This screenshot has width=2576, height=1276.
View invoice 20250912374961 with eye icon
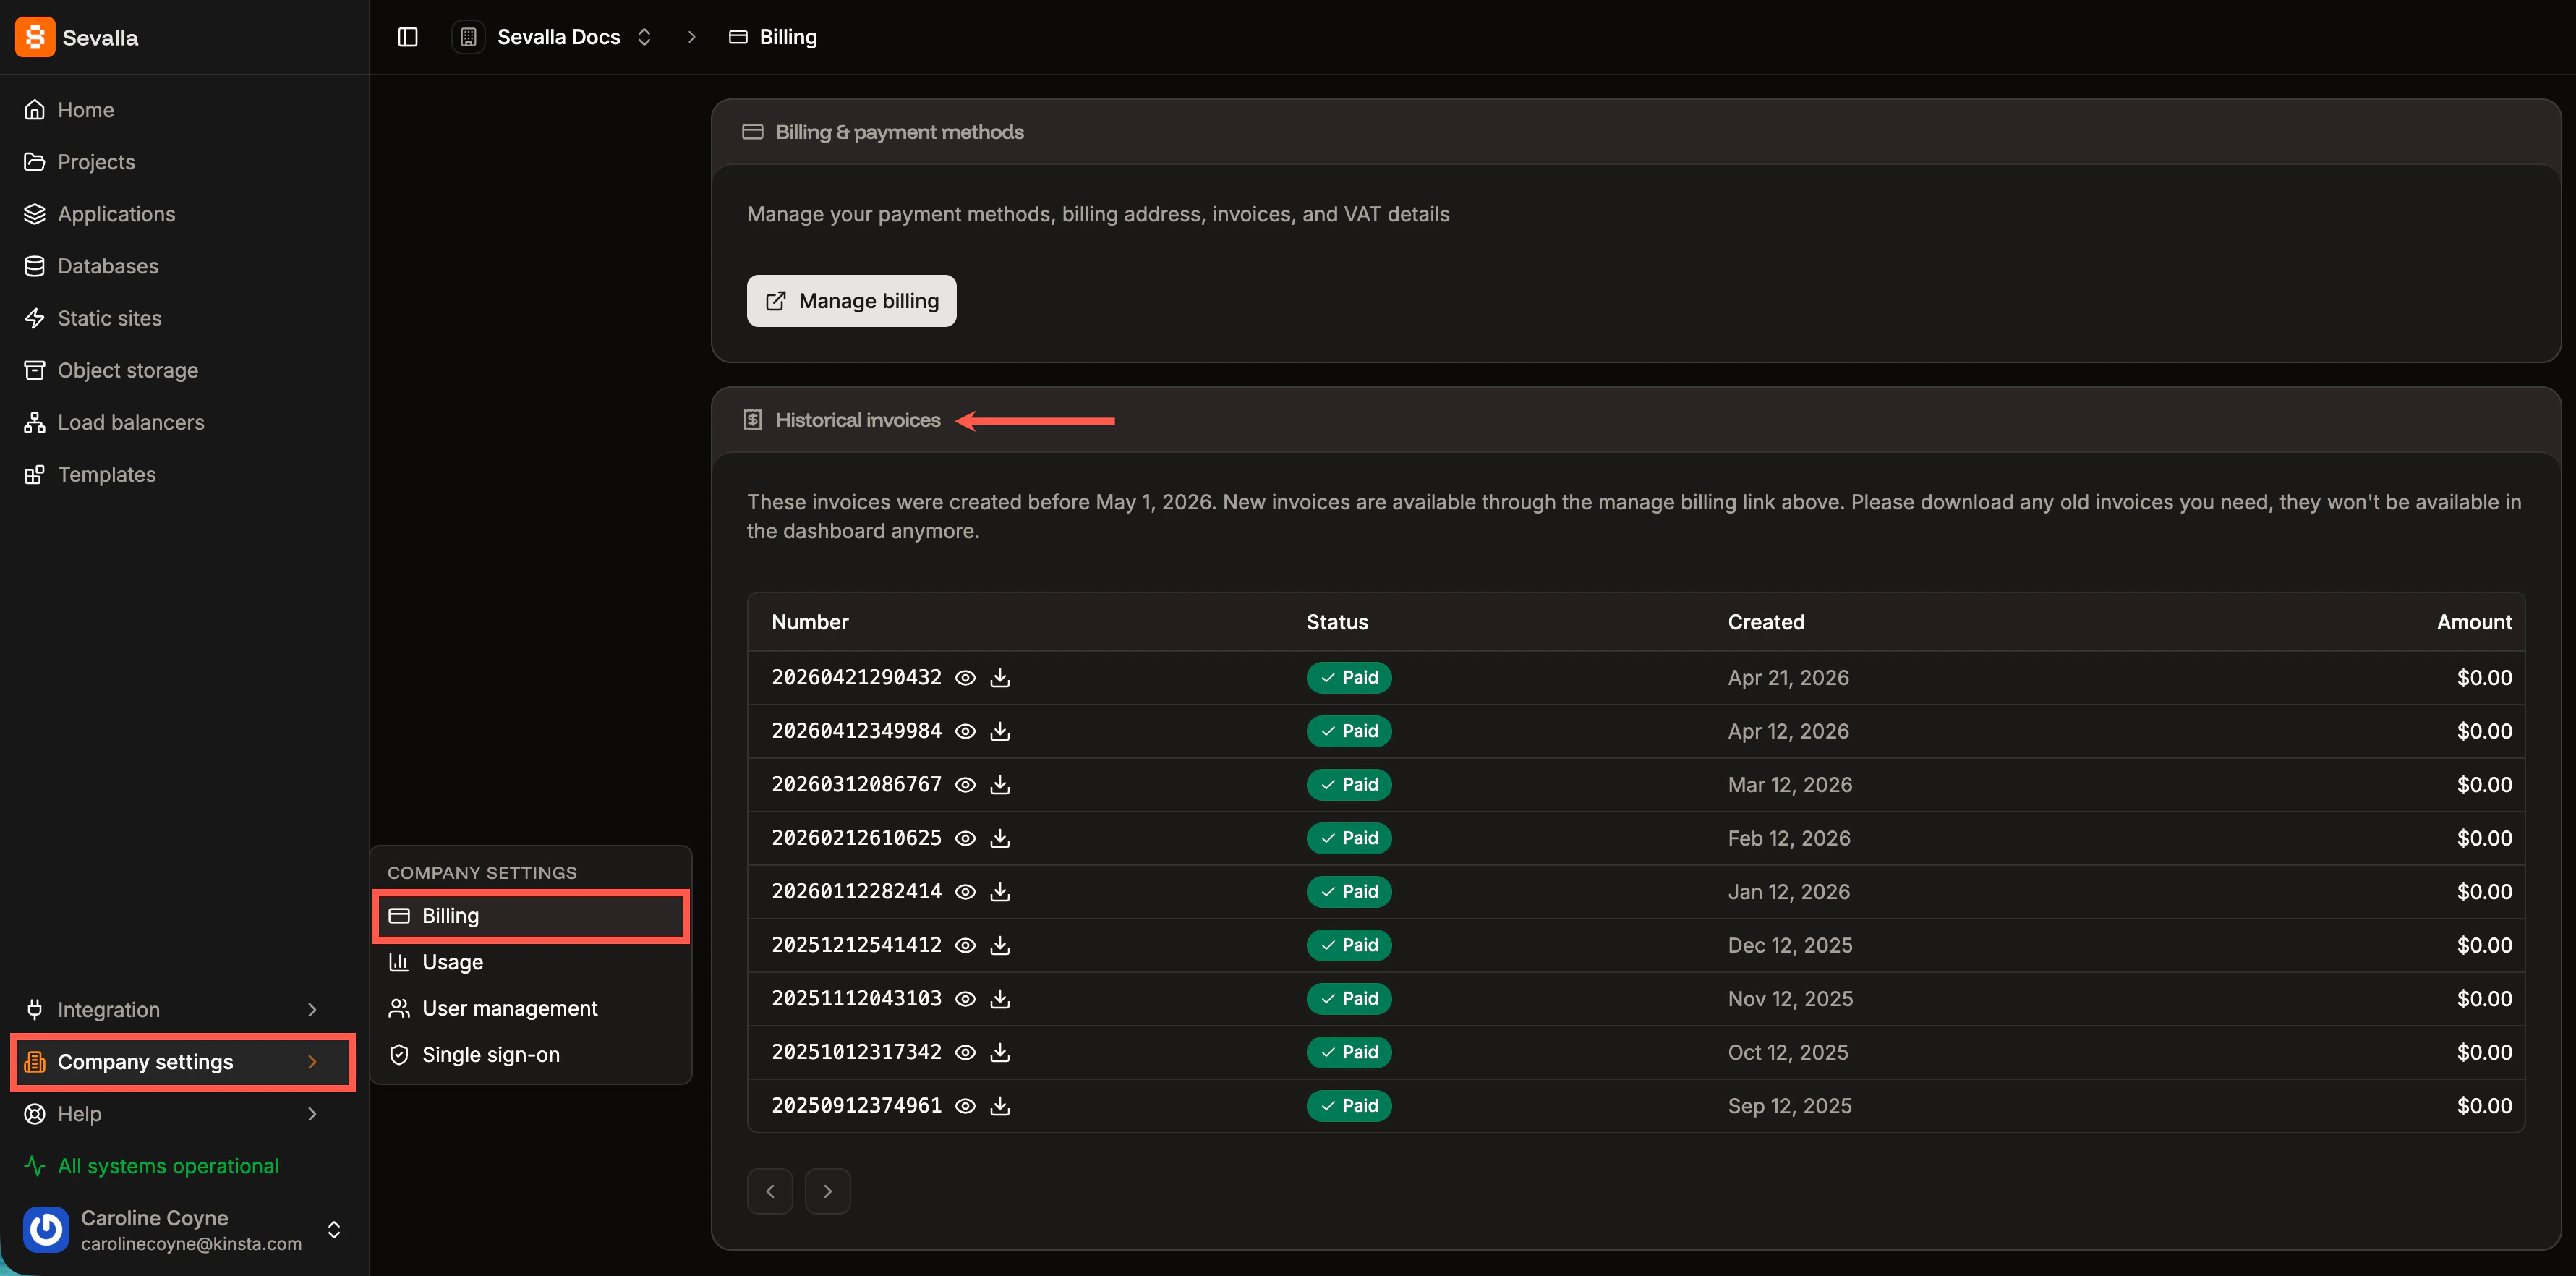tap(964, 1106)
